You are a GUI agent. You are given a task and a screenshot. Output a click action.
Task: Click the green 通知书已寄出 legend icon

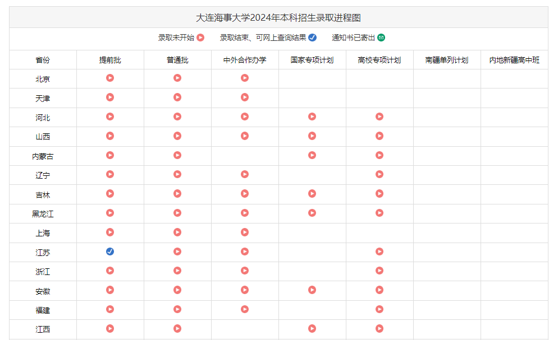(381, 38)
